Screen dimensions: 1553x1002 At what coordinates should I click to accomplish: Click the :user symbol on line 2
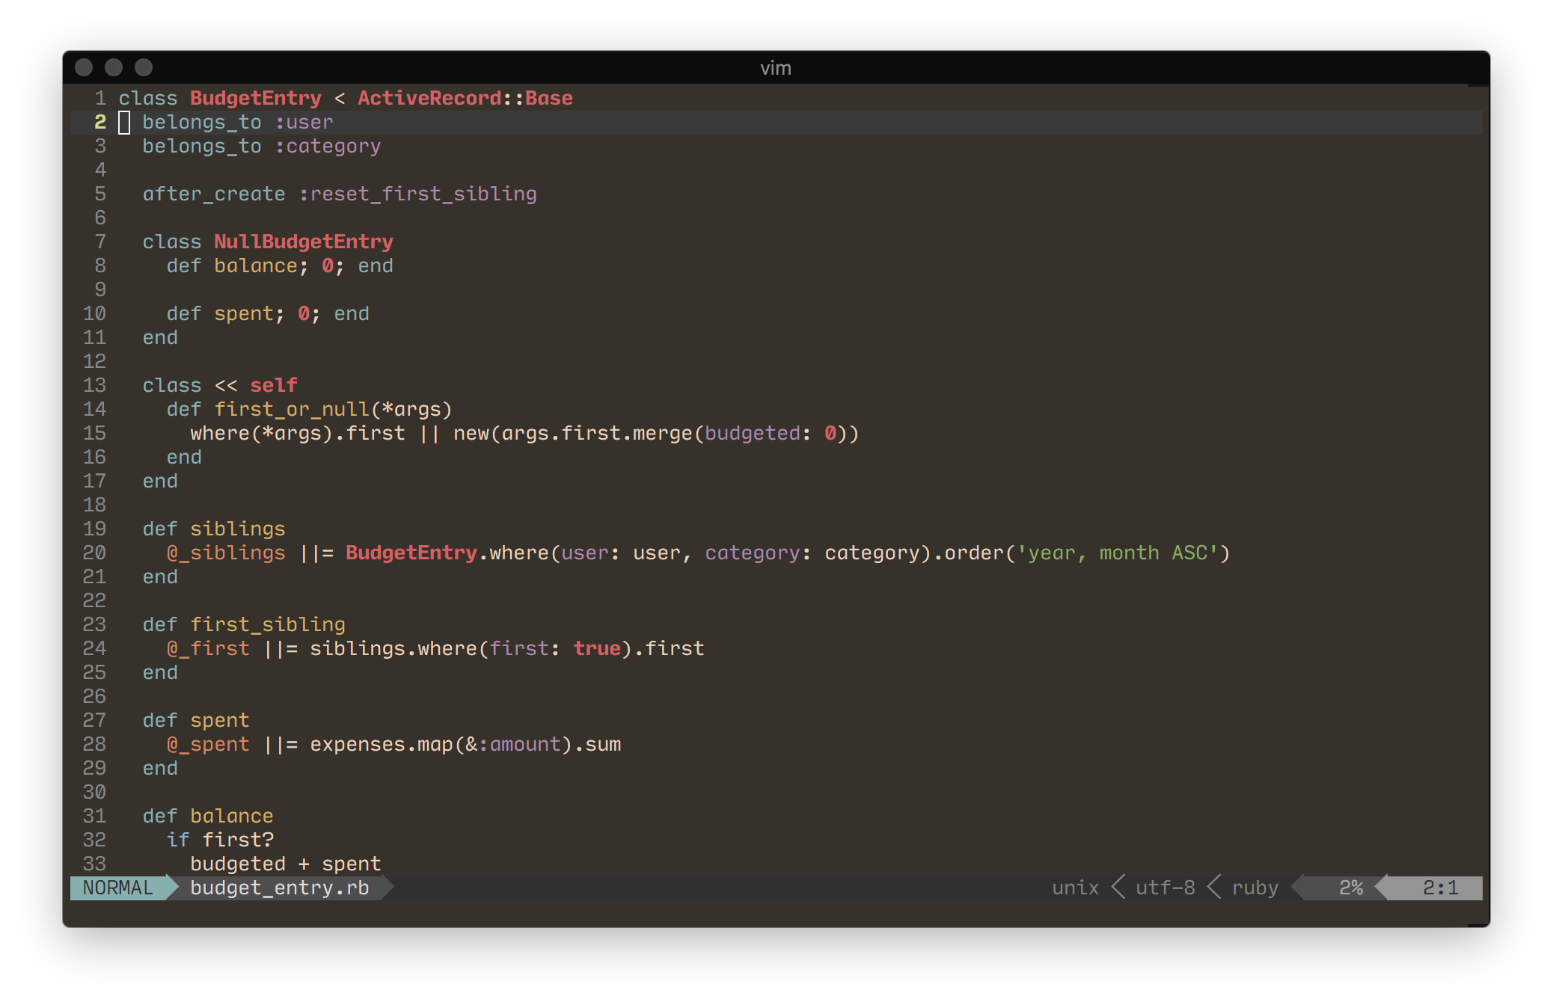click(304, 122)
